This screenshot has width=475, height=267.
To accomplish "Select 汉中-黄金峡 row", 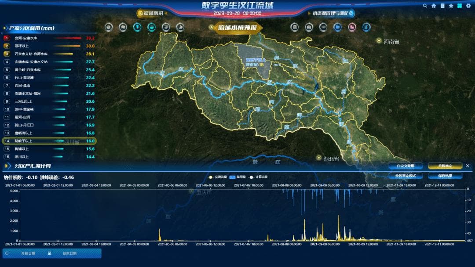I will pos(49,109).
